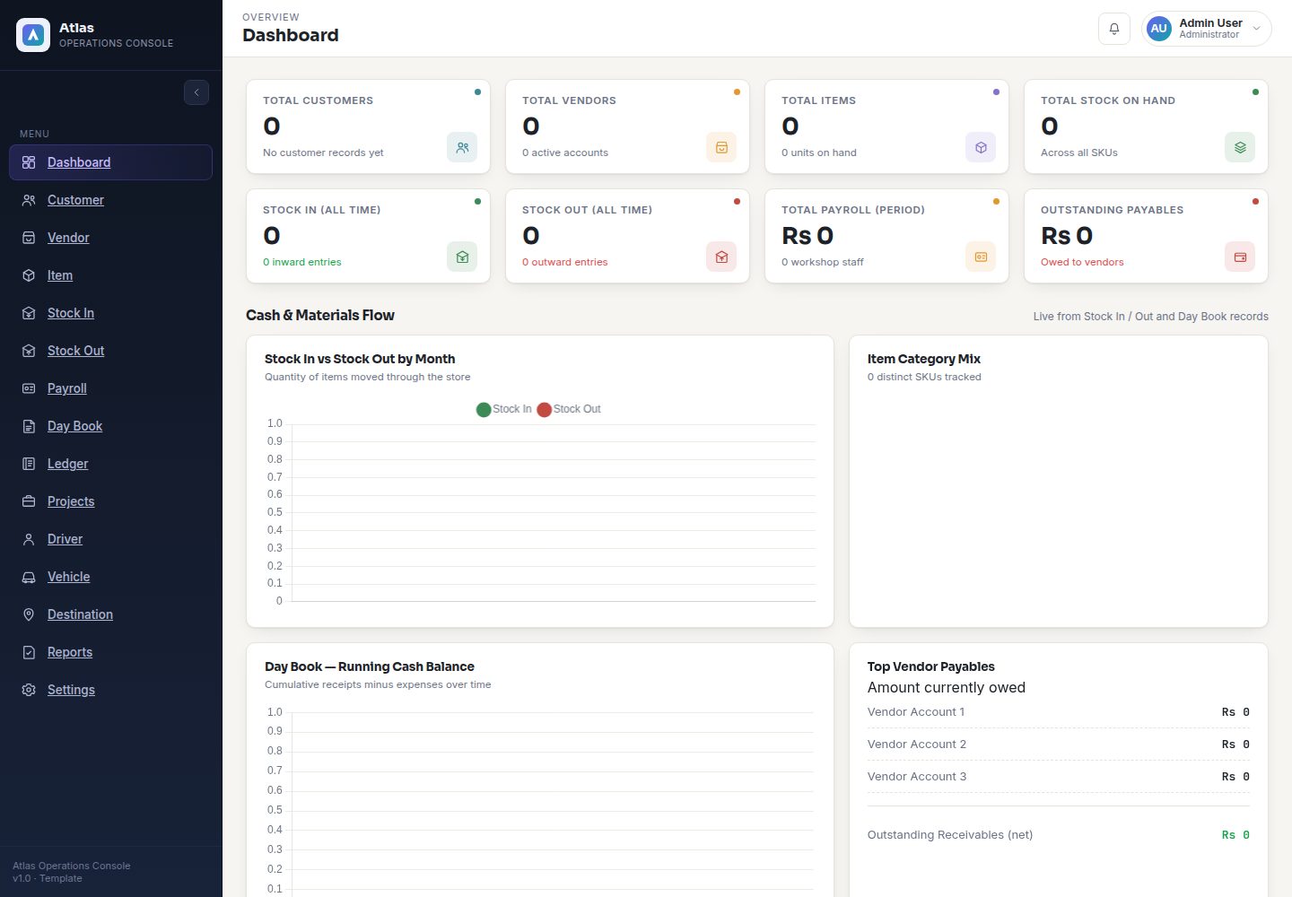Click the Vehicle car icon in sidebar
The height and width of the screenshot is (897, 1292).
(x=29, y=577)
